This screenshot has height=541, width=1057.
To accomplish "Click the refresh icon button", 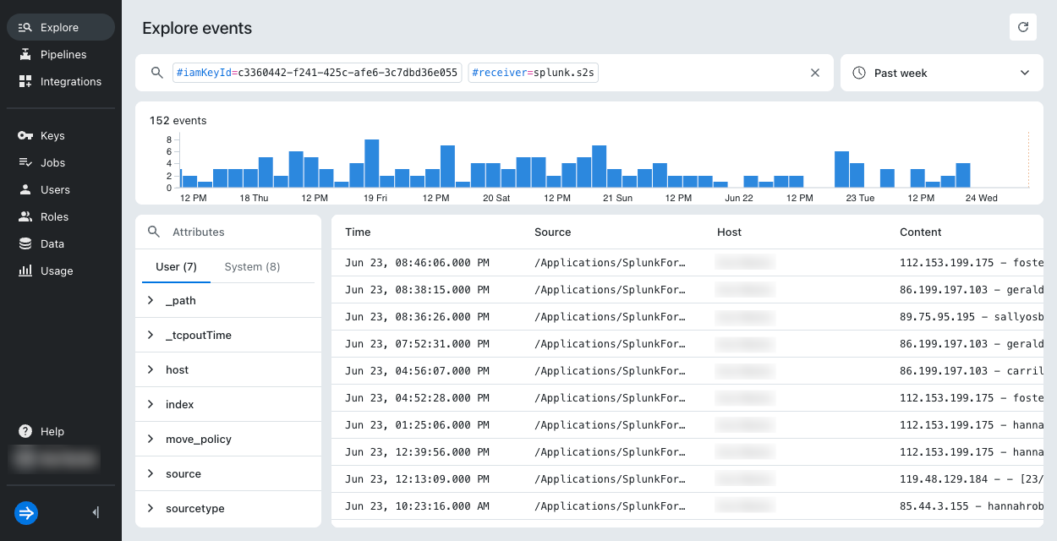I will click(x=1023, y=27).
